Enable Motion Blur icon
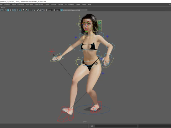The width and height of the screenshot is (171, 128). pos(26,10)
